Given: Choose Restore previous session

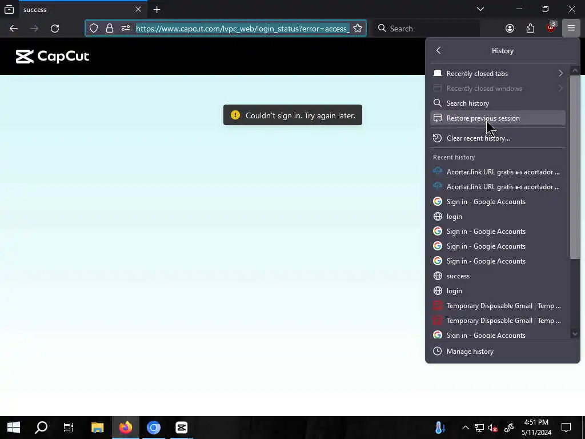Looking at the screenshot, I should (x=498, y=118).
